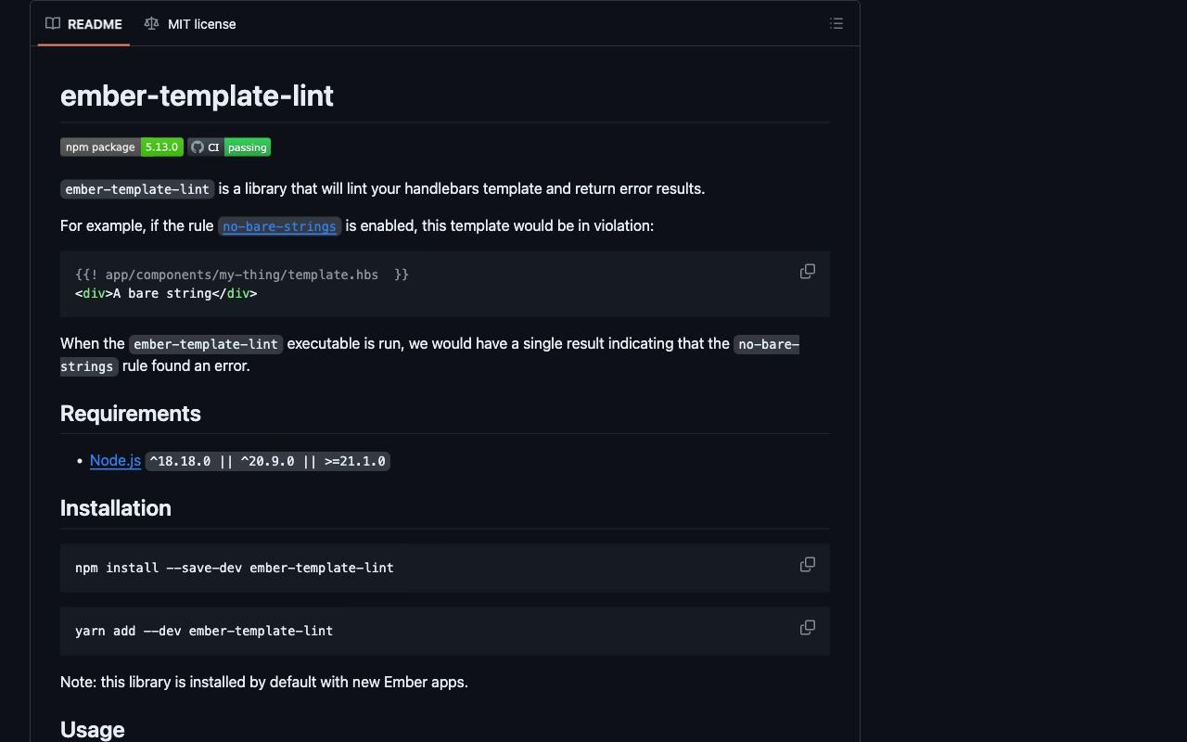Open the npm package 5.13.0 badge

(x=121, y=147)
